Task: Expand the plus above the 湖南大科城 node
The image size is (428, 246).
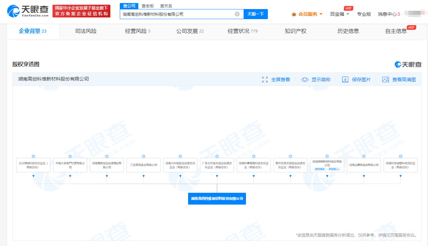Action: coord(180,156)
